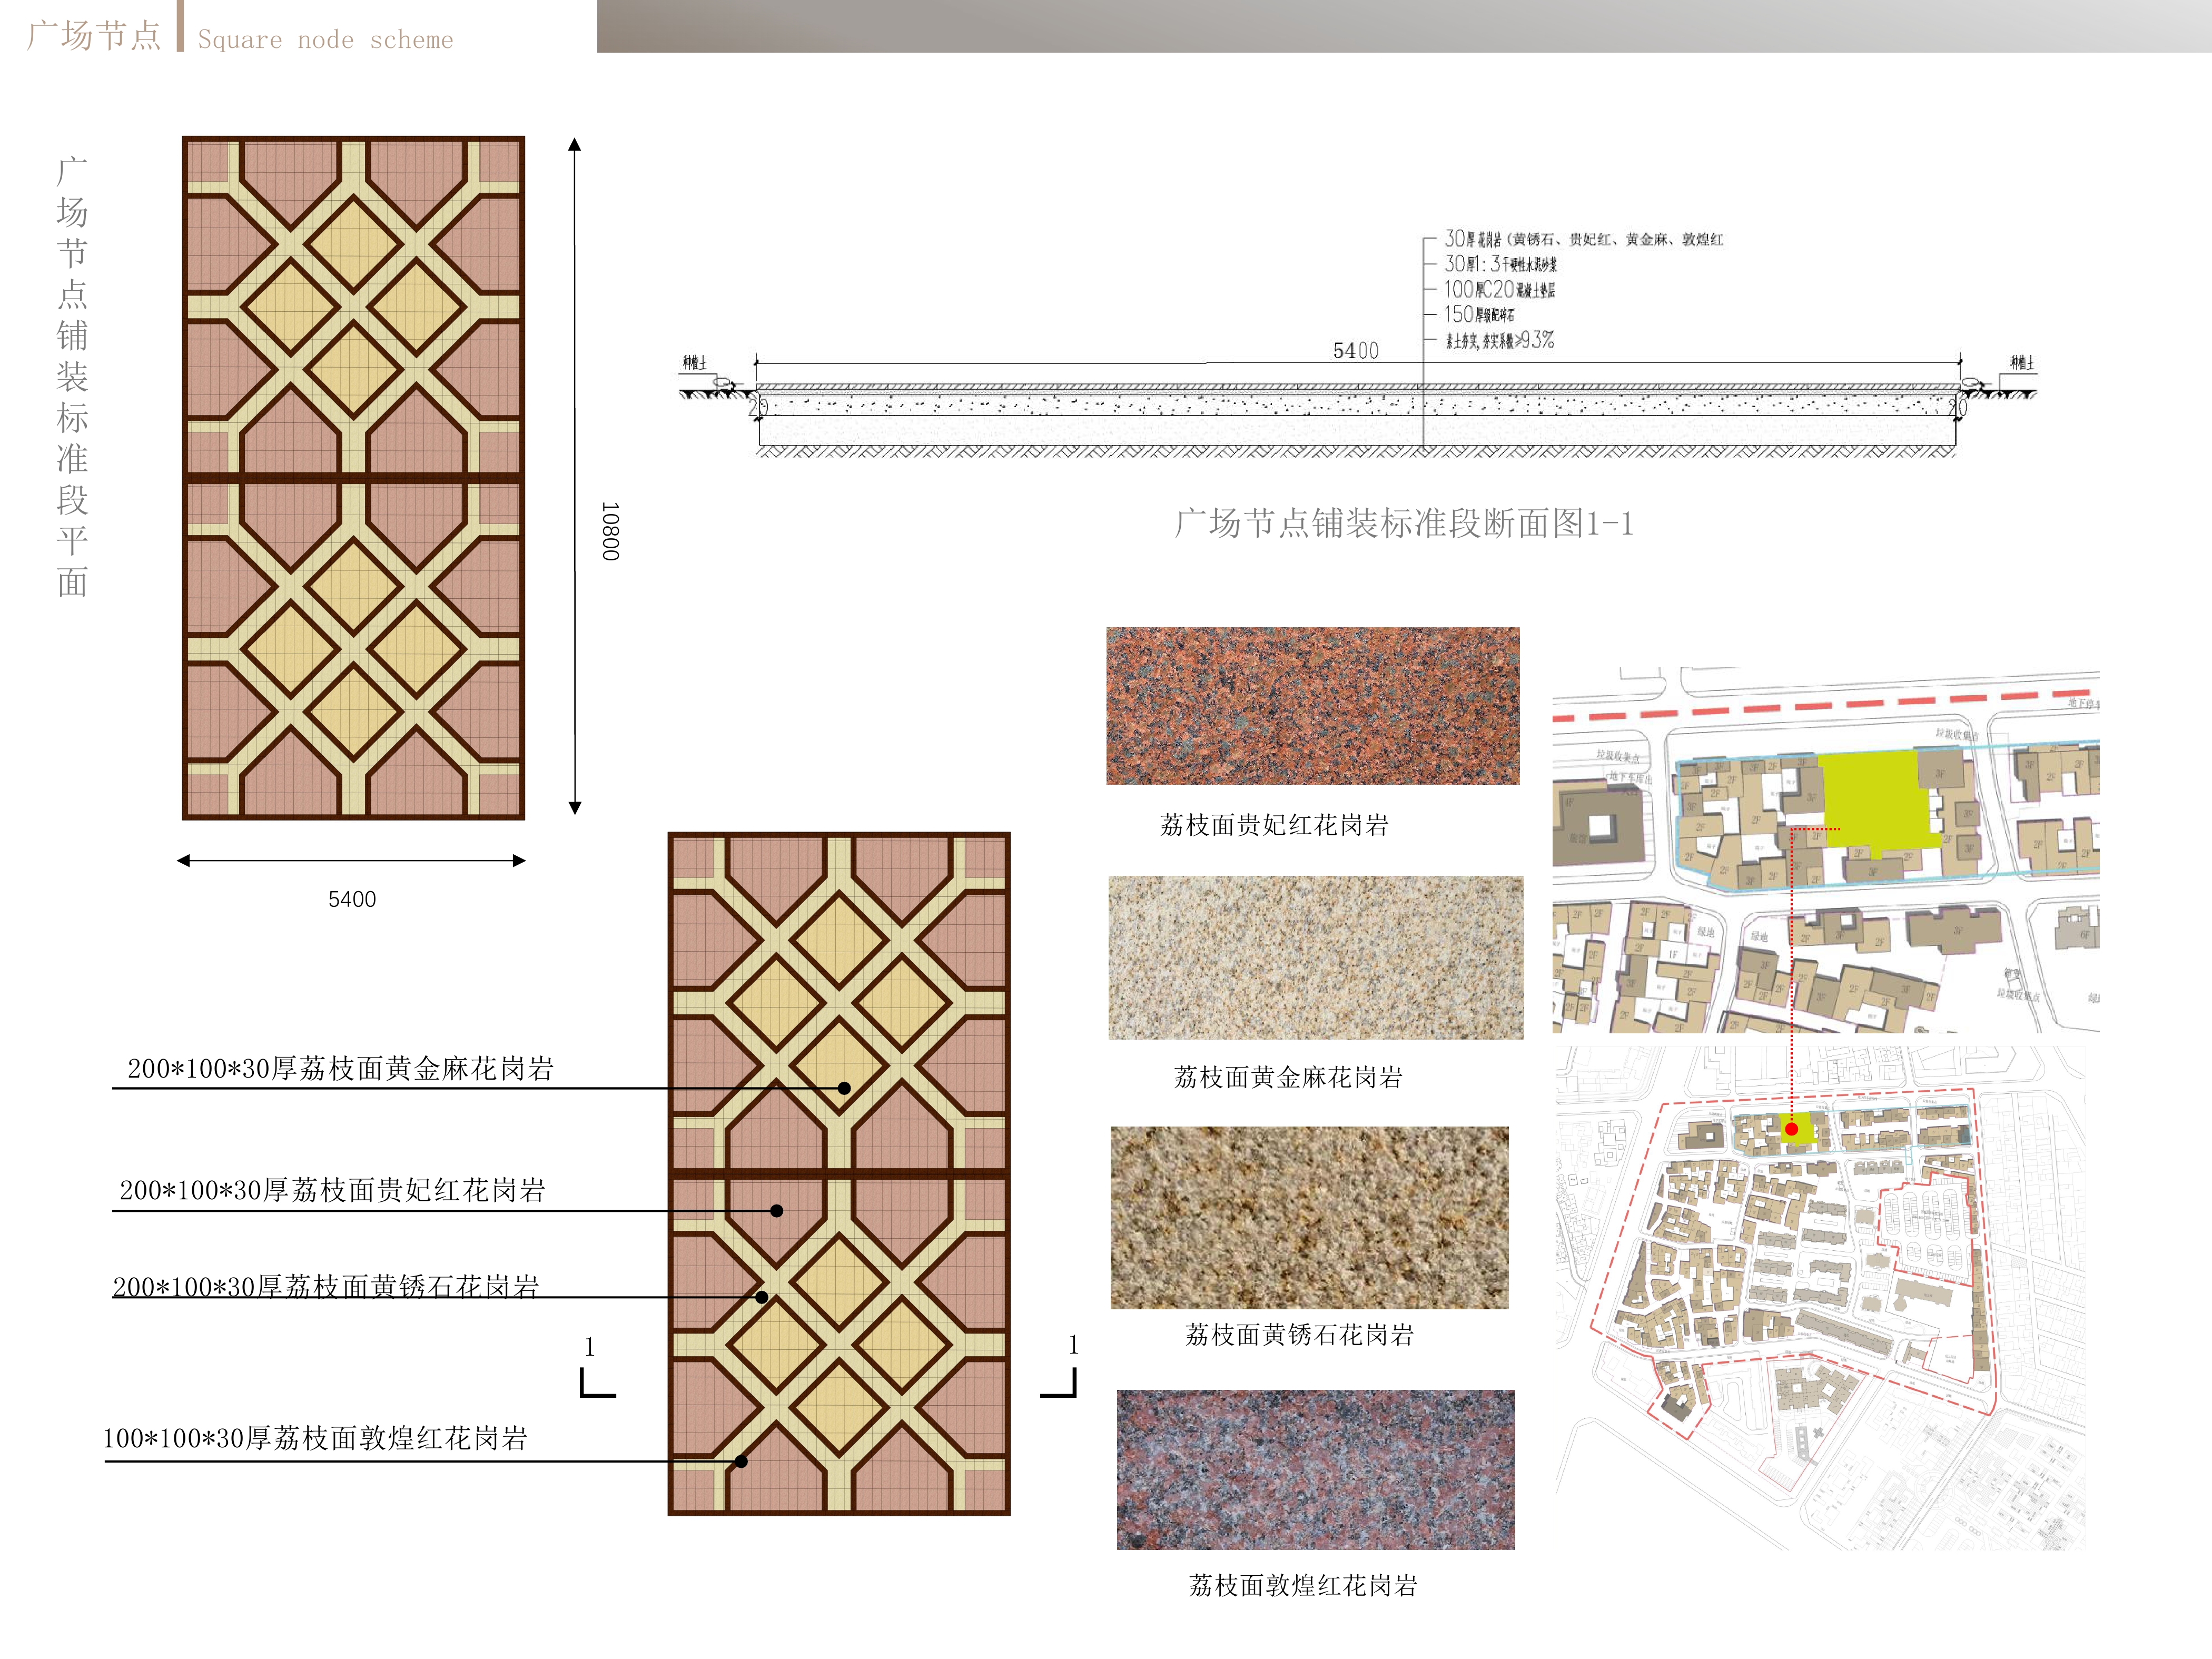Screen dimensions: 2212x1659
Task: Click the 贵妃红 red granite texture sample
Action: (1312, 705)
